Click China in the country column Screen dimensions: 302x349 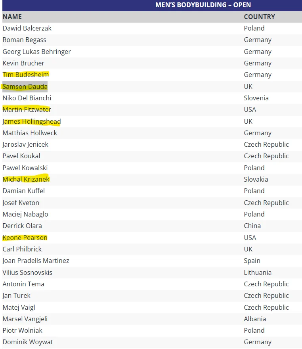pos(252,226)
